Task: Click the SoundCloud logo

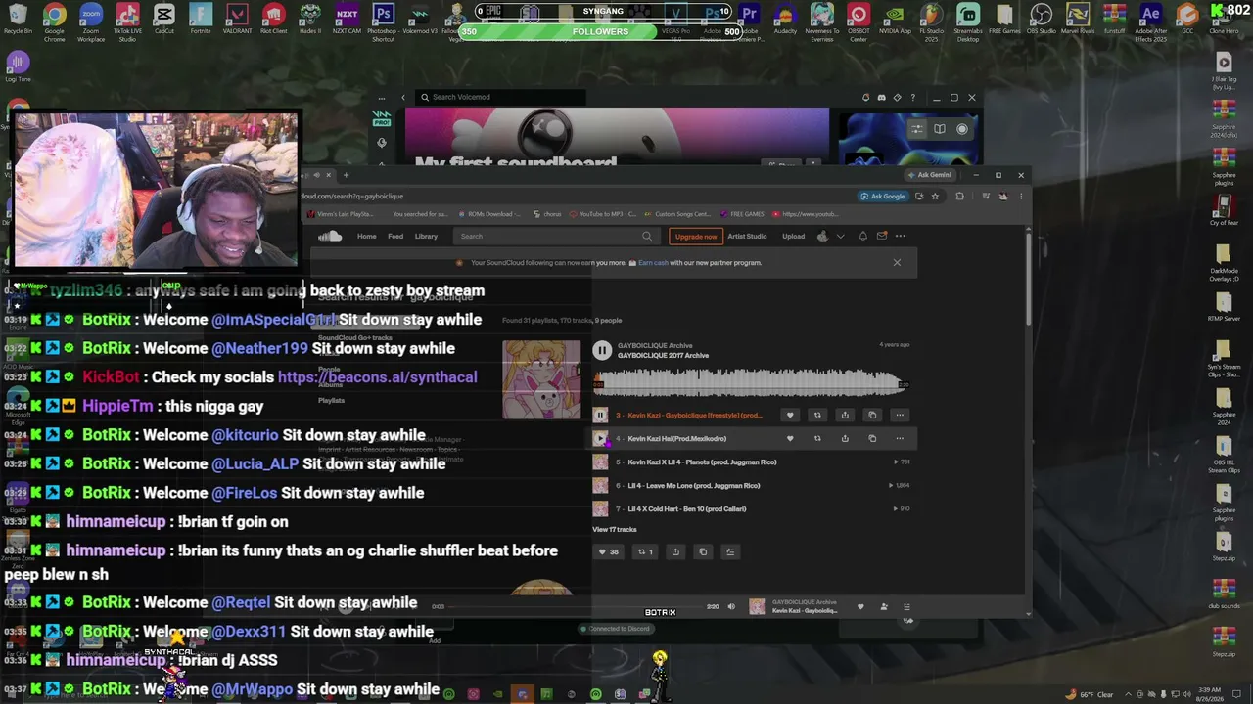Action: tap(330, 236)
